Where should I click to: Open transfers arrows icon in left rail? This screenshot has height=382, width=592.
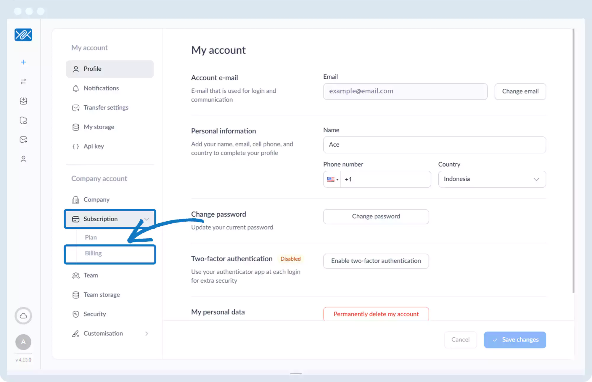click(23, 81)
